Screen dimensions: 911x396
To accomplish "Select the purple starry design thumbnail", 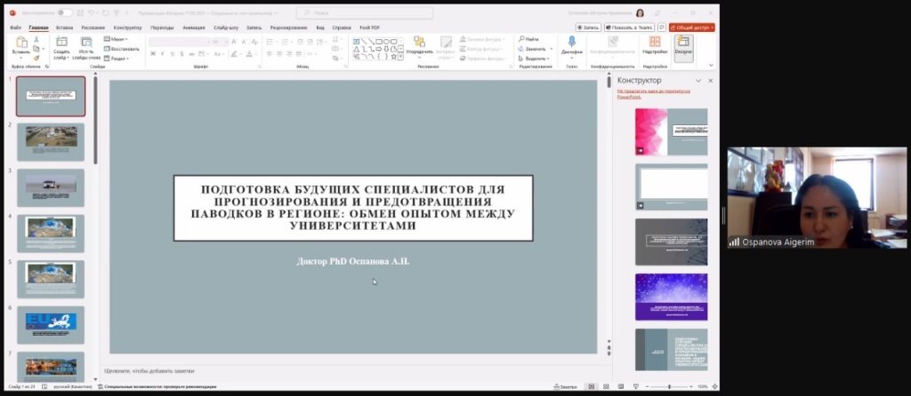I will 671,297.
